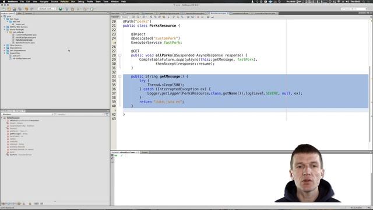Click the browser globe icon in toolbar

[x=61, y=9]
